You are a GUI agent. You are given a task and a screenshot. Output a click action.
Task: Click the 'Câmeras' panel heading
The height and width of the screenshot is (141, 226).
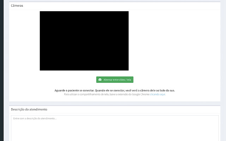click(x=17, y=6)
